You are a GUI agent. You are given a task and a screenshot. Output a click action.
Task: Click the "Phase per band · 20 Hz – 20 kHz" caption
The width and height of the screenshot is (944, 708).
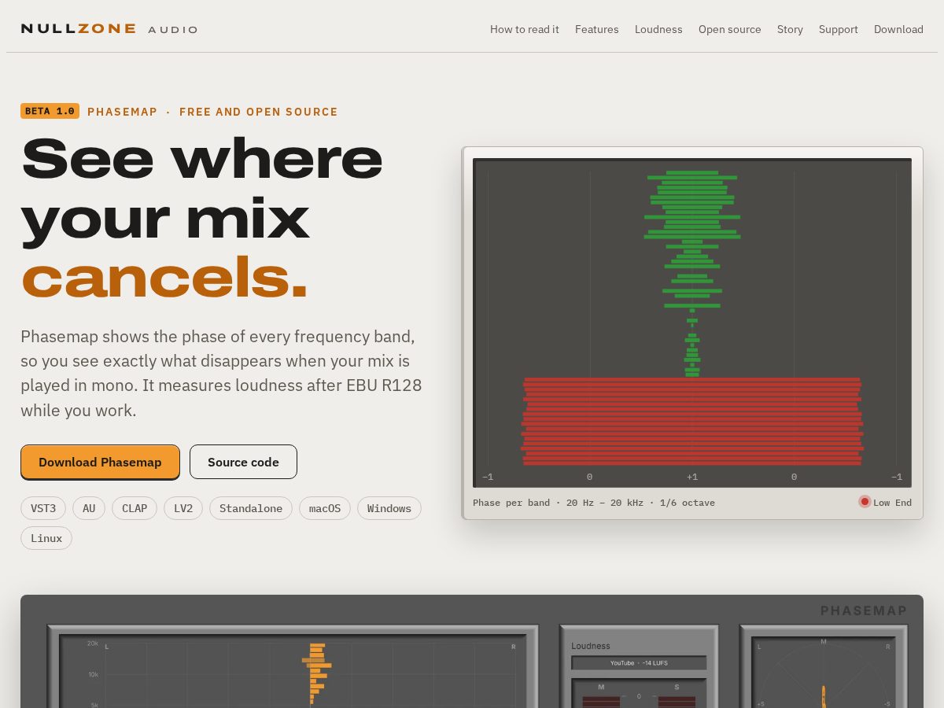(x=594, y=503)
